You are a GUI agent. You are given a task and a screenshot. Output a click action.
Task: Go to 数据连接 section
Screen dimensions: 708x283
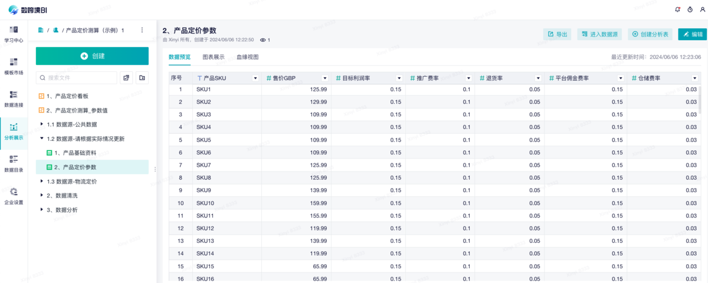click(x=14, y=98)
